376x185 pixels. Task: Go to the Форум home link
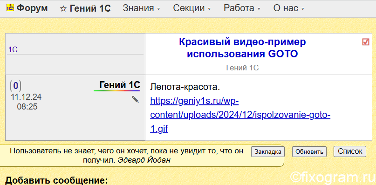[x=32, y=8]
